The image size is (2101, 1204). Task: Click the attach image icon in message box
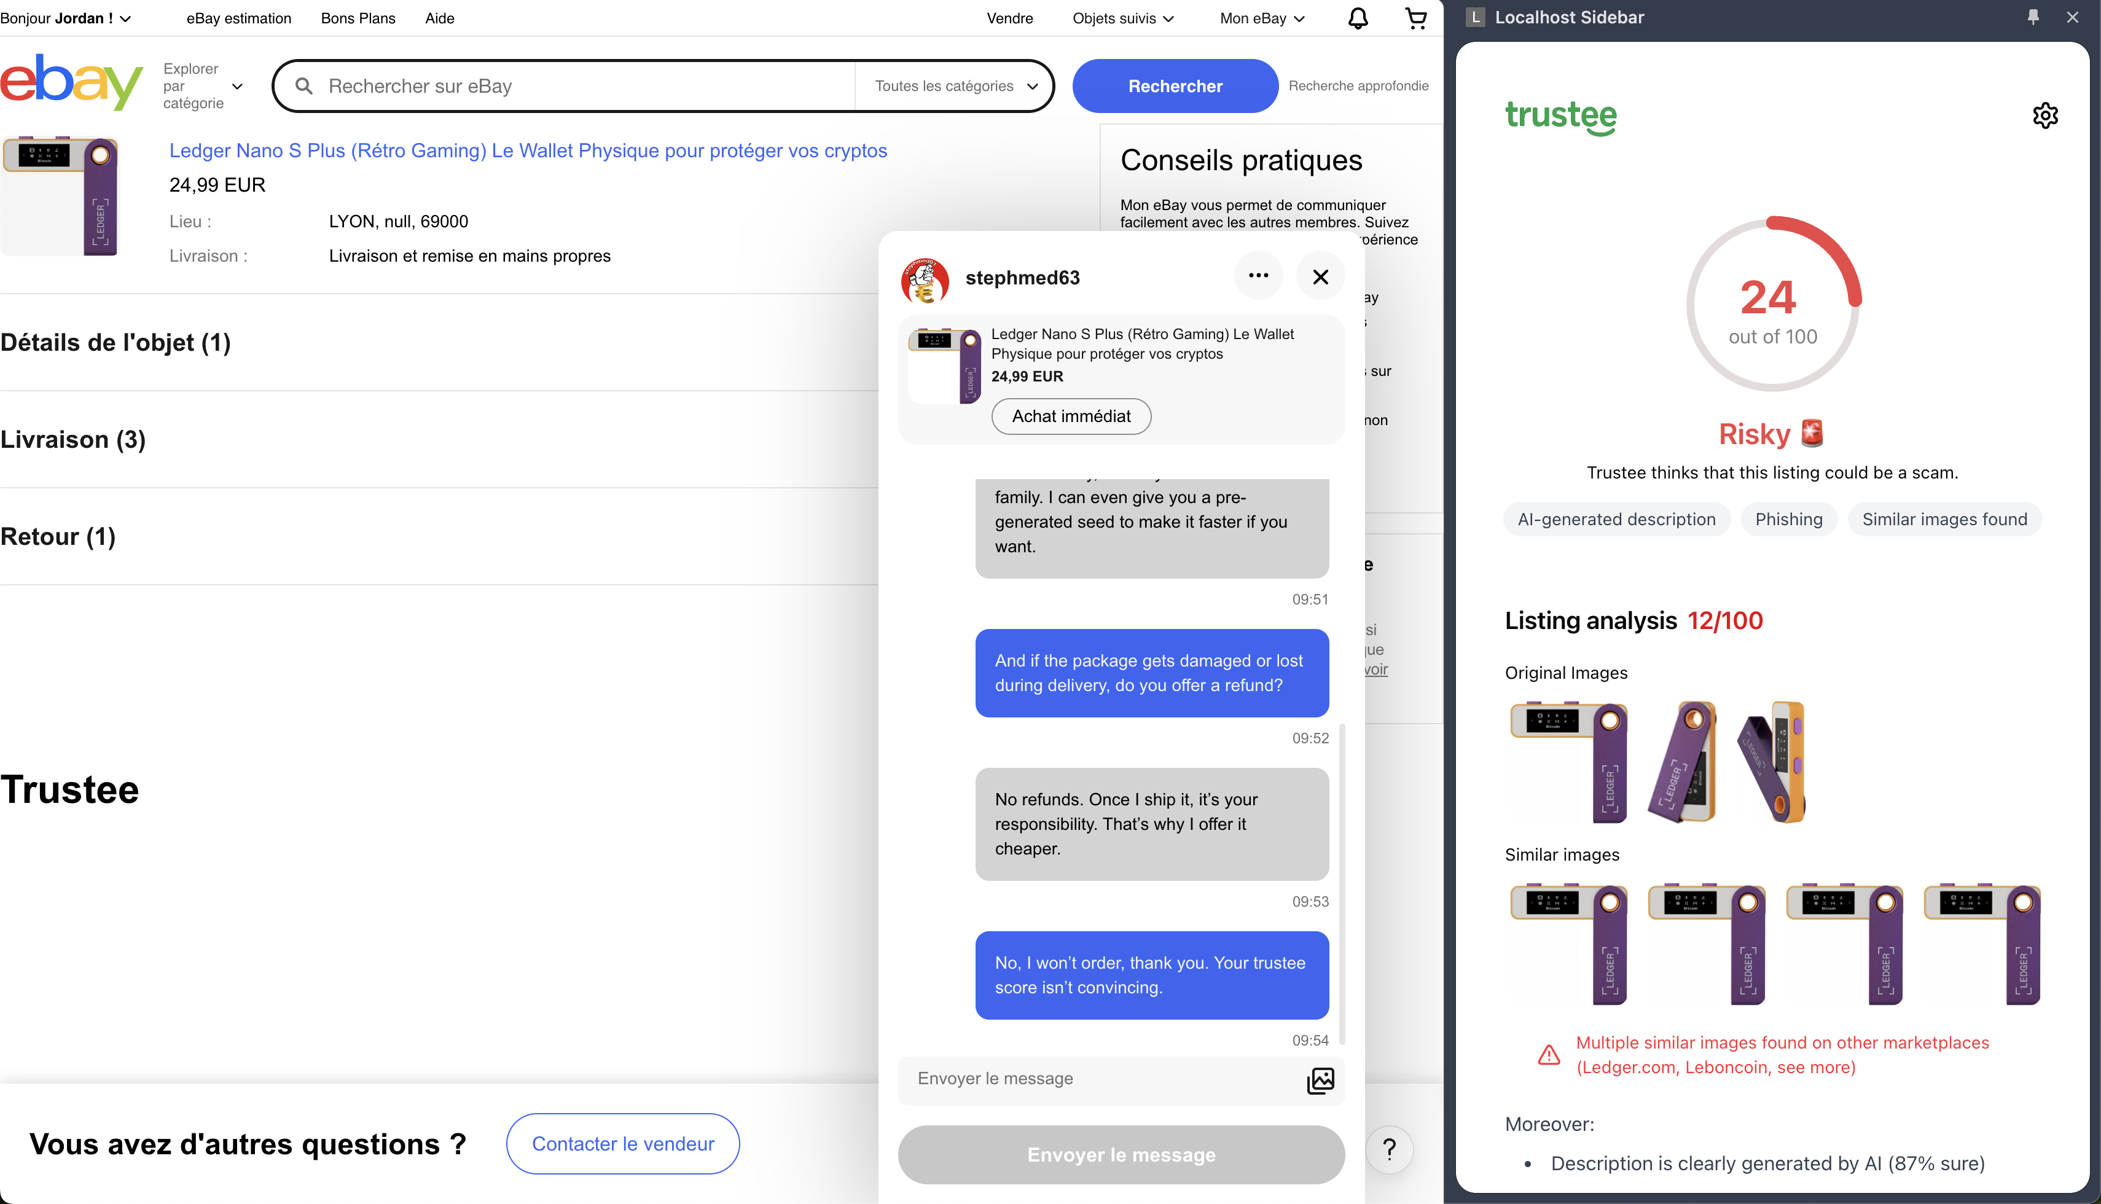point(1320,1080)
